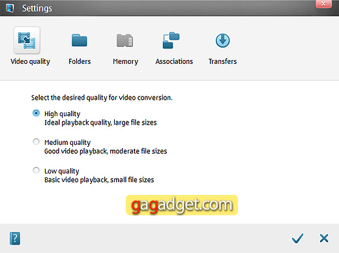The width and height of the screenshot is (339, 253).
Task: Select the High quality radio button
Action: pyautogui.click(x=36, y=113)
